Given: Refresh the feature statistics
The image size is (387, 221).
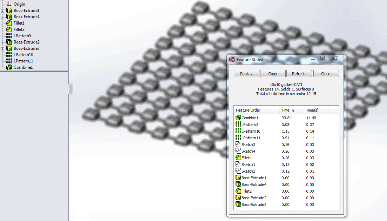Looking at the screenshot, I should (x=299, y=74).
